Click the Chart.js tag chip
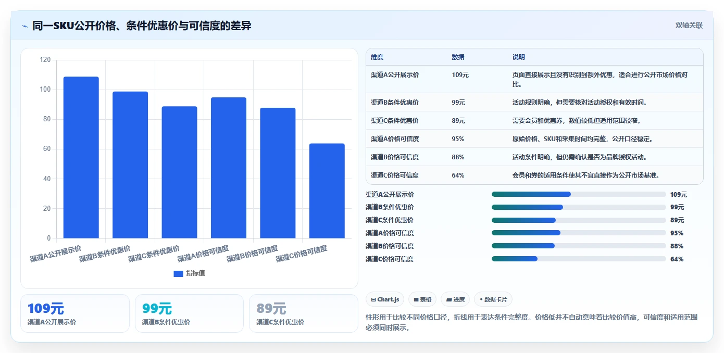The width and height of the screenshot is (724, 353). (x=385, y=299)
